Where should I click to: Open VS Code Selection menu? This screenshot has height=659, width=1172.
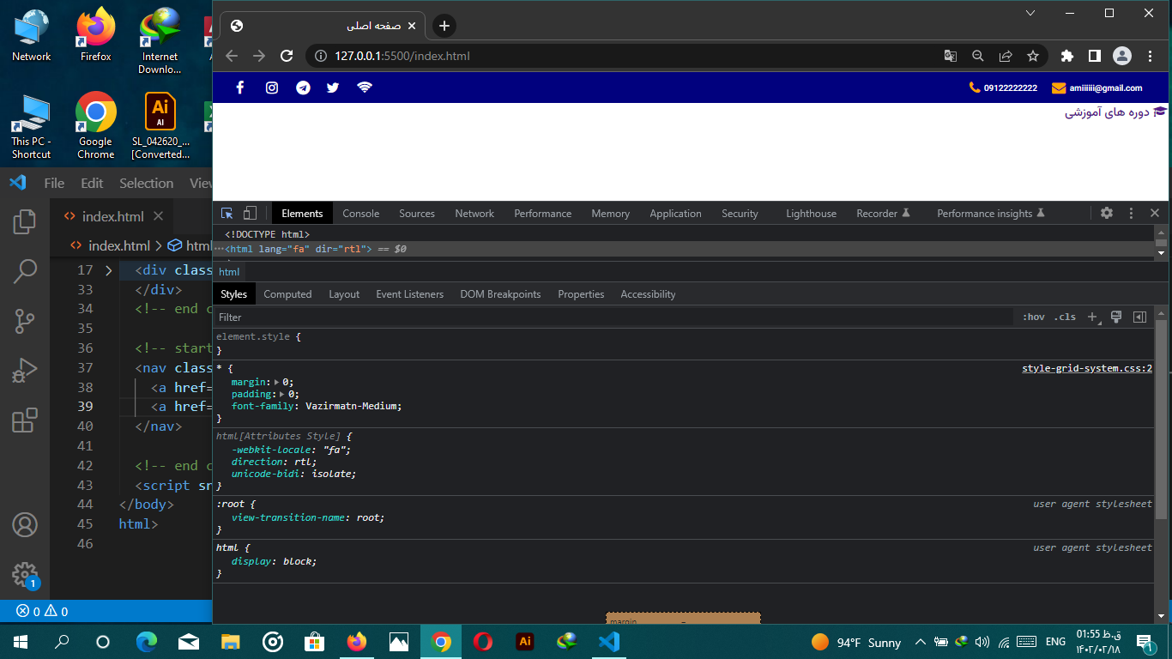point(146,183)
